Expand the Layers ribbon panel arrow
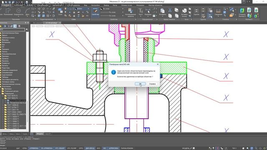This screenshot has height=150, width=267. click(x=90, y=20)
